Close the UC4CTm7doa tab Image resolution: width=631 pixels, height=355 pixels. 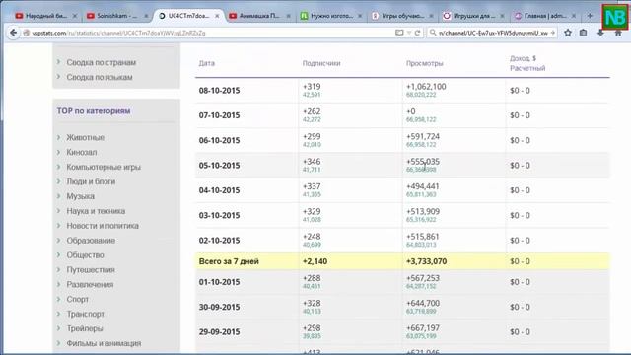pos(217,16)
